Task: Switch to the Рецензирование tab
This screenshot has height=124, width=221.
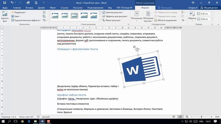Action: tap(95, 8)
